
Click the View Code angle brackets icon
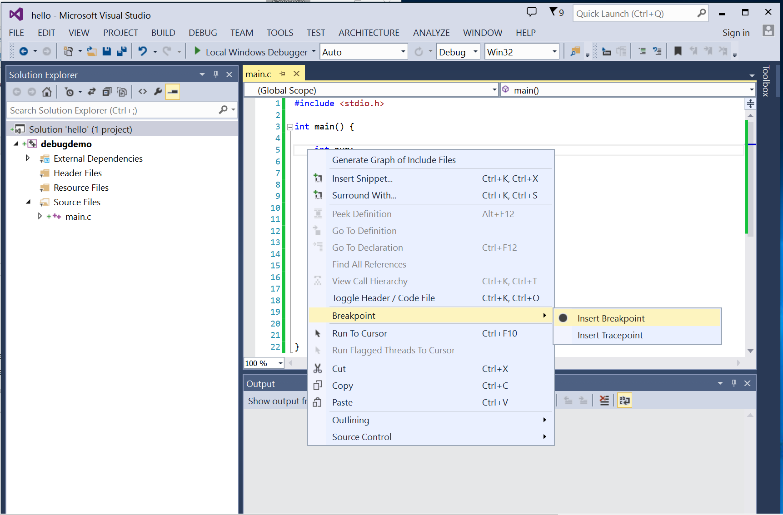[143, 91]
